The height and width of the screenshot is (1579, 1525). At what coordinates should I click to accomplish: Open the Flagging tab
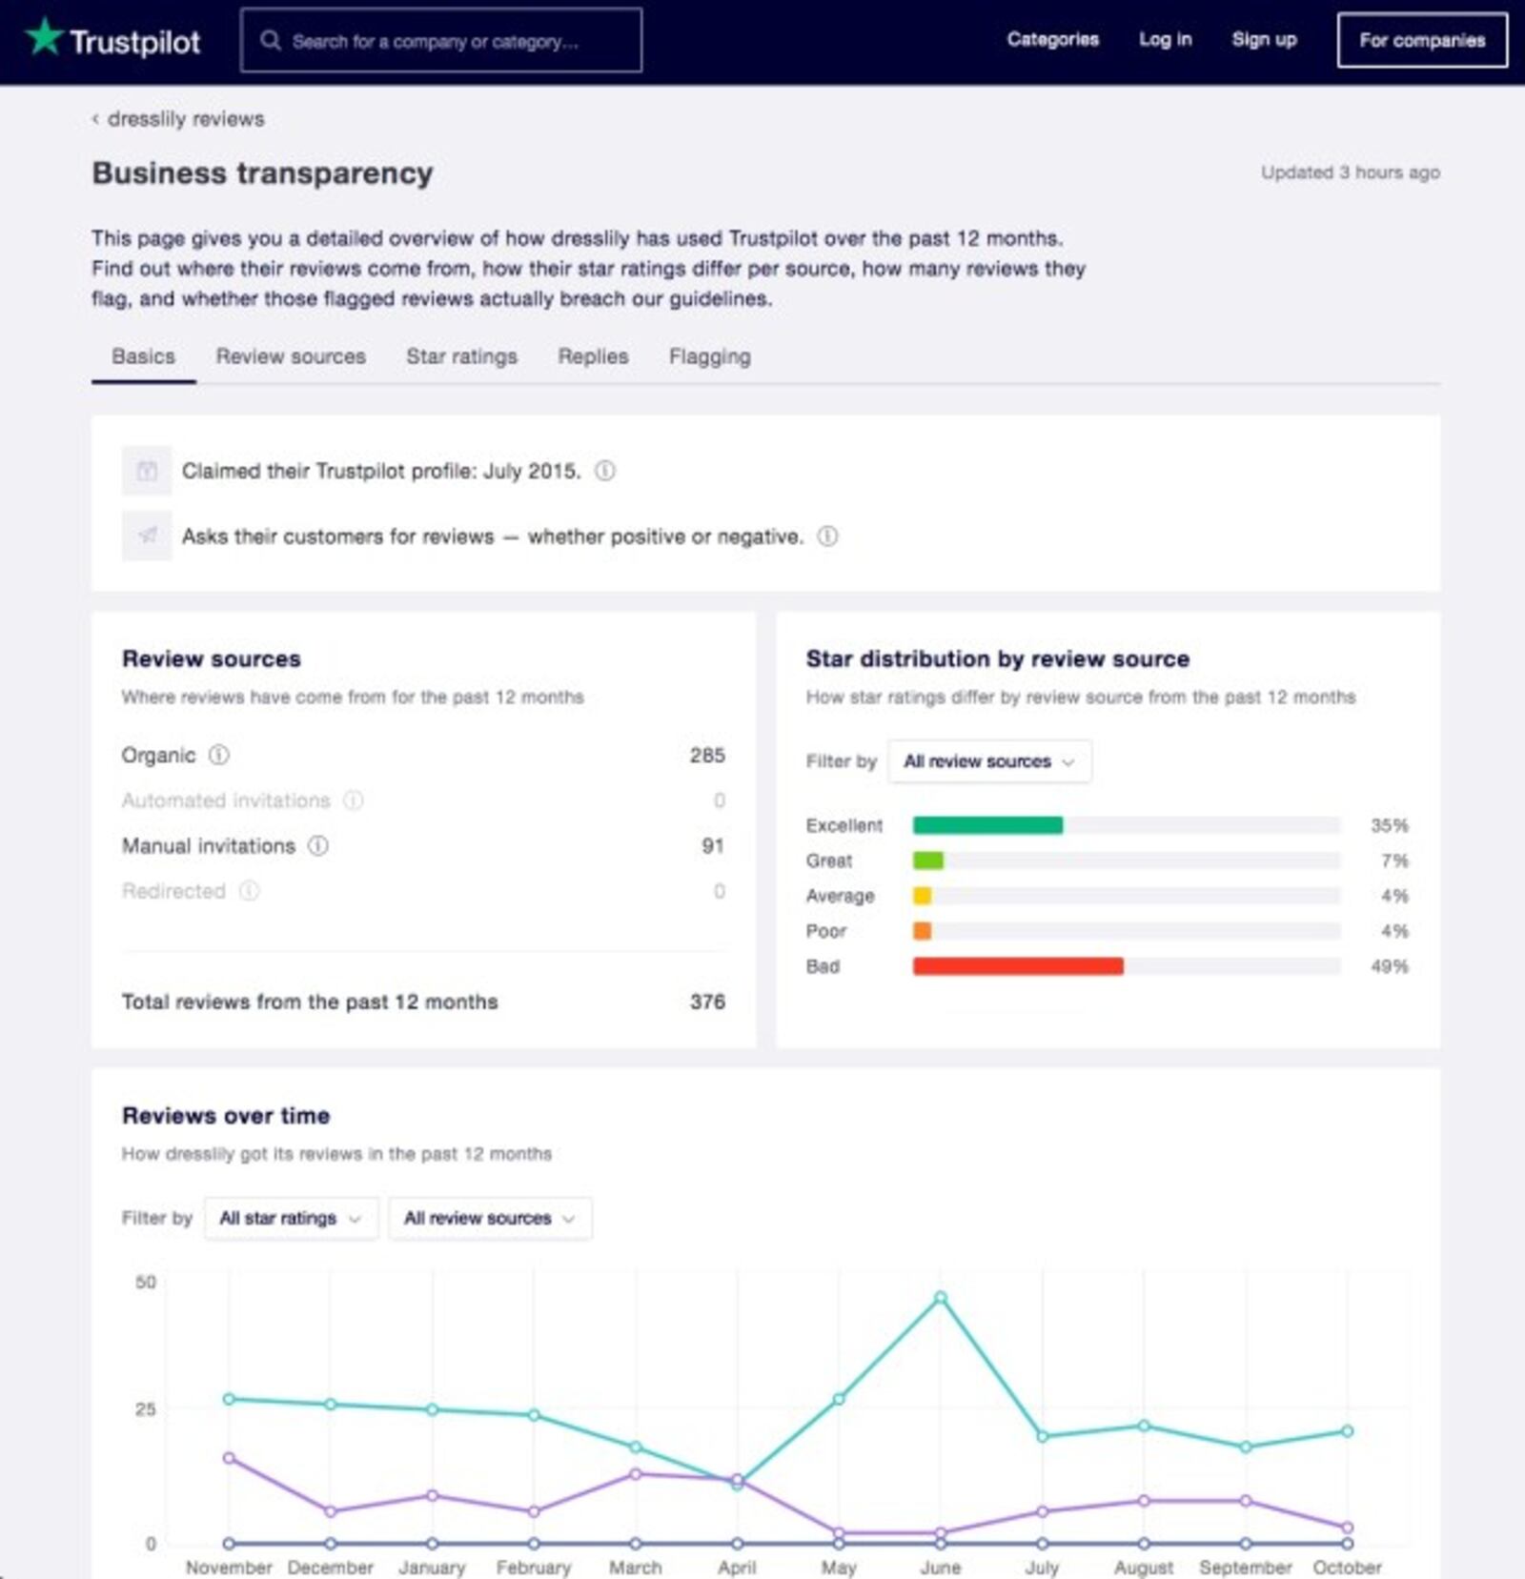710,356
